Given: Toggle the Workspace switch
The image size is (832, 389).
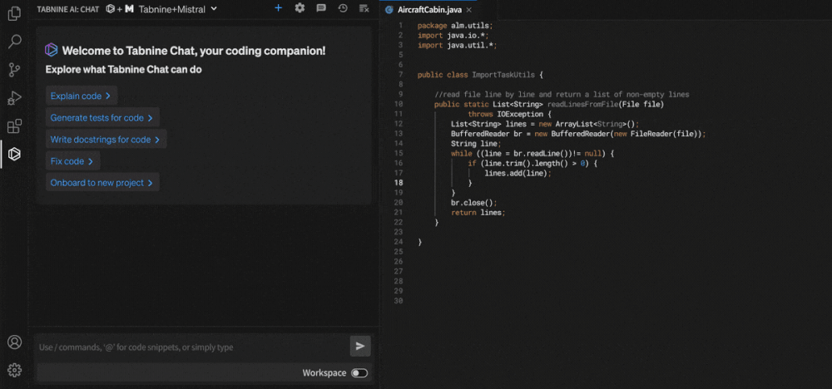Looking at the screenshot, I should [359, 373].
